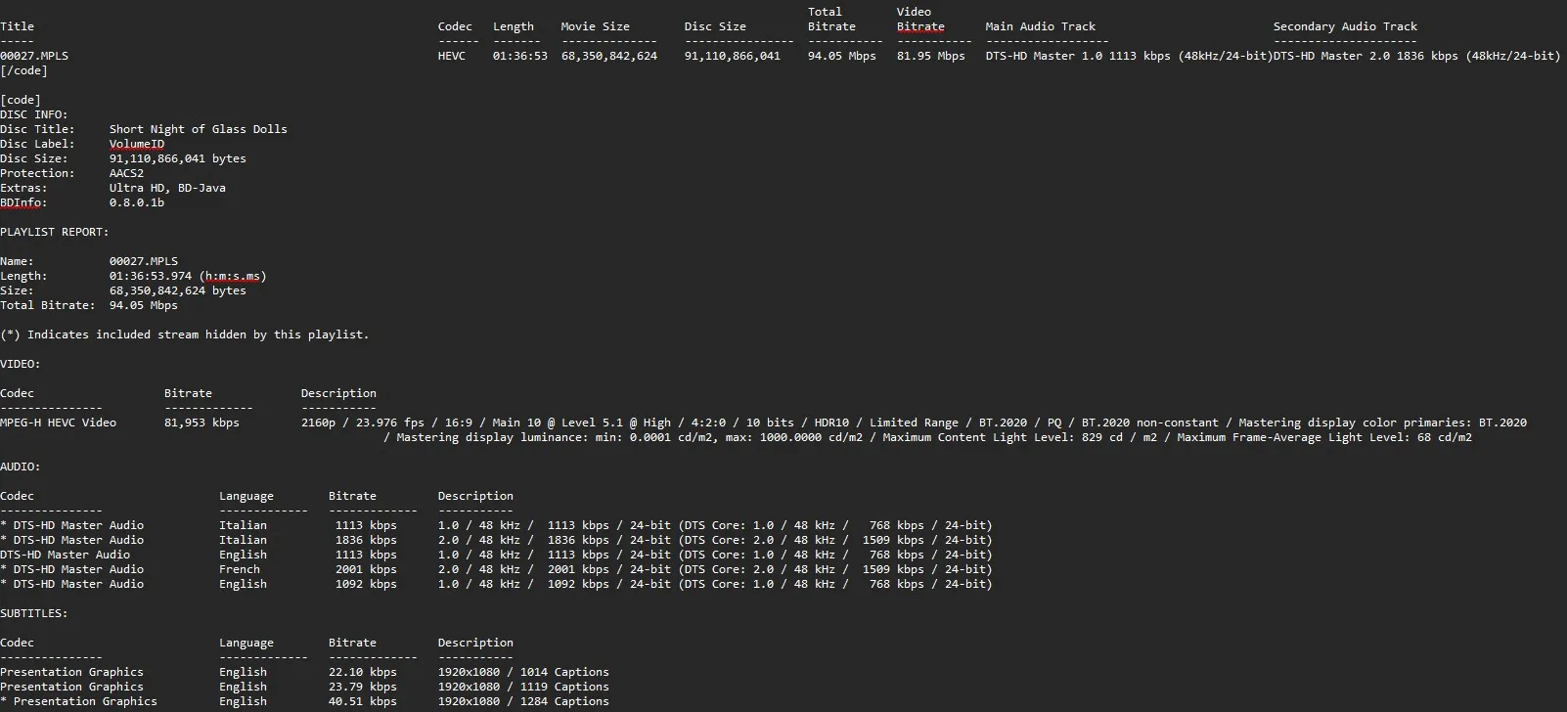The height and width of the screenshot is (712, 1567).
Task: Click the SUBTITLES section heading
Action: [33, 613]
